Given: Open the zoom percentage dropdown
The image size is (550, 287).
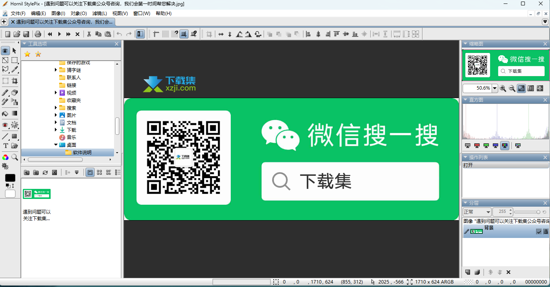Looking at the screenshot, I should click(x=495, y=88).
